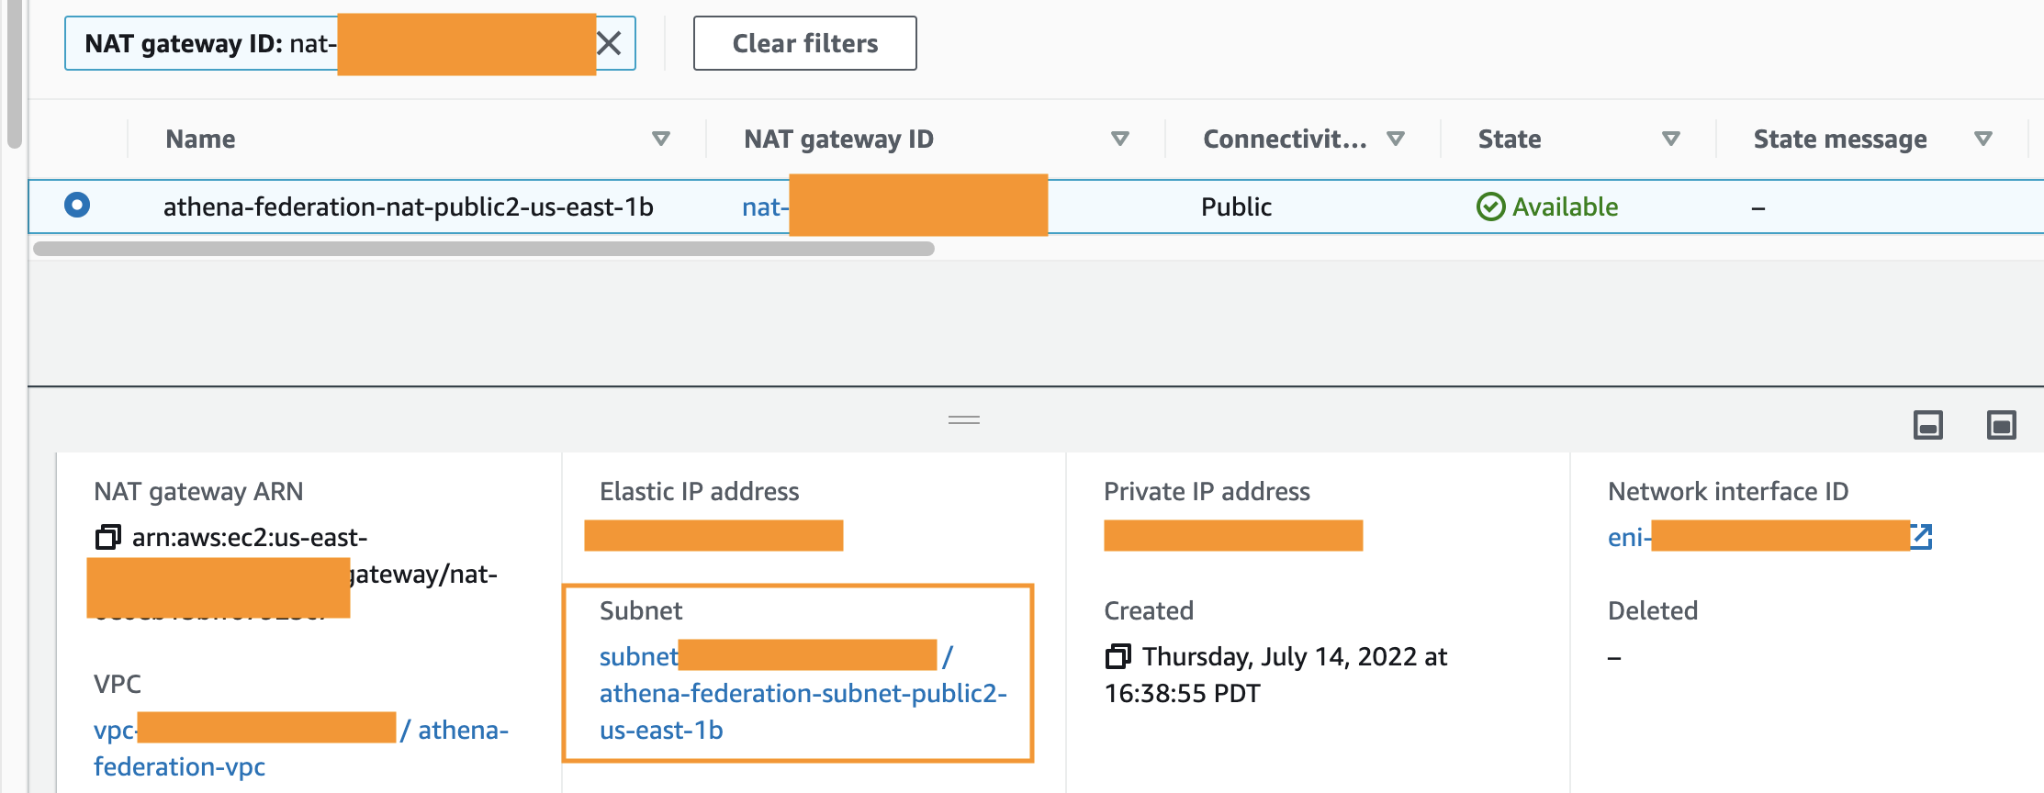2044x793 pixels.
Task: Click the horizontal table scrollbar
Action: 484,249
